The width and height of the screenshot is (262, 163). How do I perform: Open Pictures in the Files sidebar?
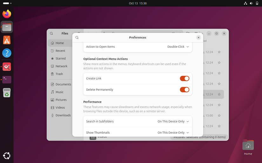60,100
